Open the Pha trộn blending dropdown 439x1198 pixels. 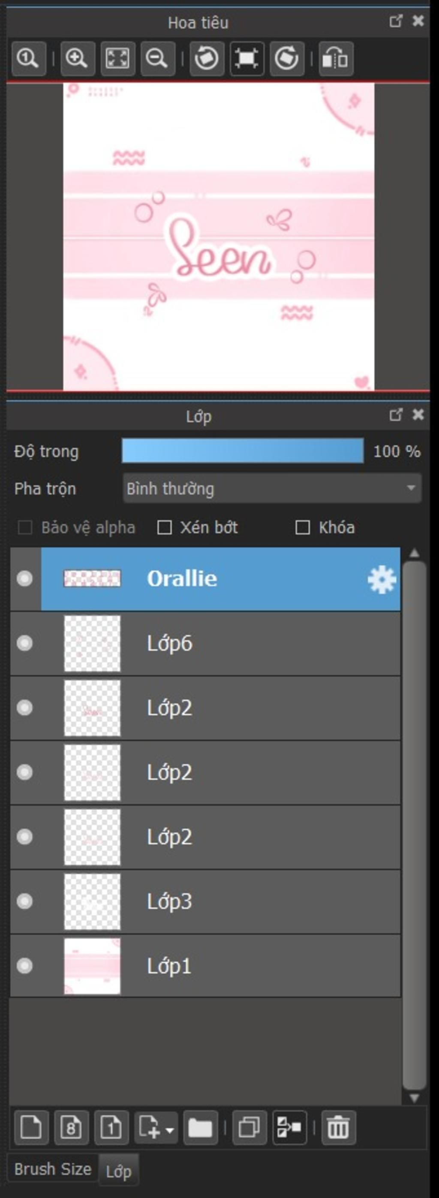coord(272,488)
